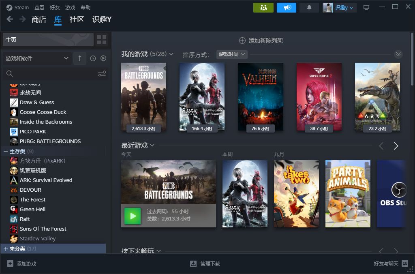Show ready-to-play games filter icon

[103, 58]
